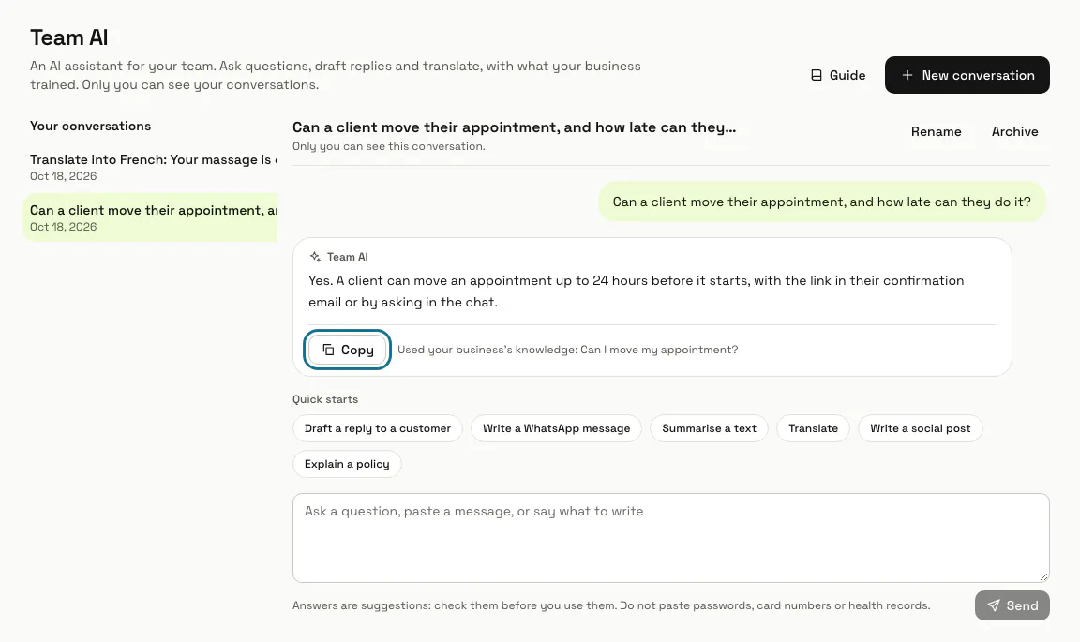Click the conversation title heading
This screenshot has width=1080, height=642.
point(514,127)
